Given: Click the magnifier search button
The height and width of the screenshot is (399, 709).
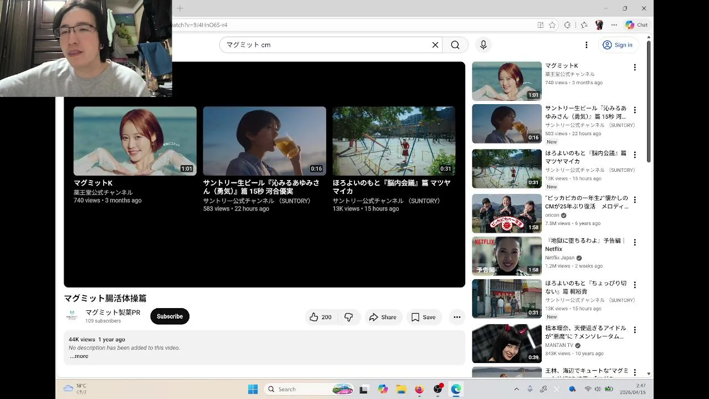Looking at the screenshot, I should pos(455,45).
